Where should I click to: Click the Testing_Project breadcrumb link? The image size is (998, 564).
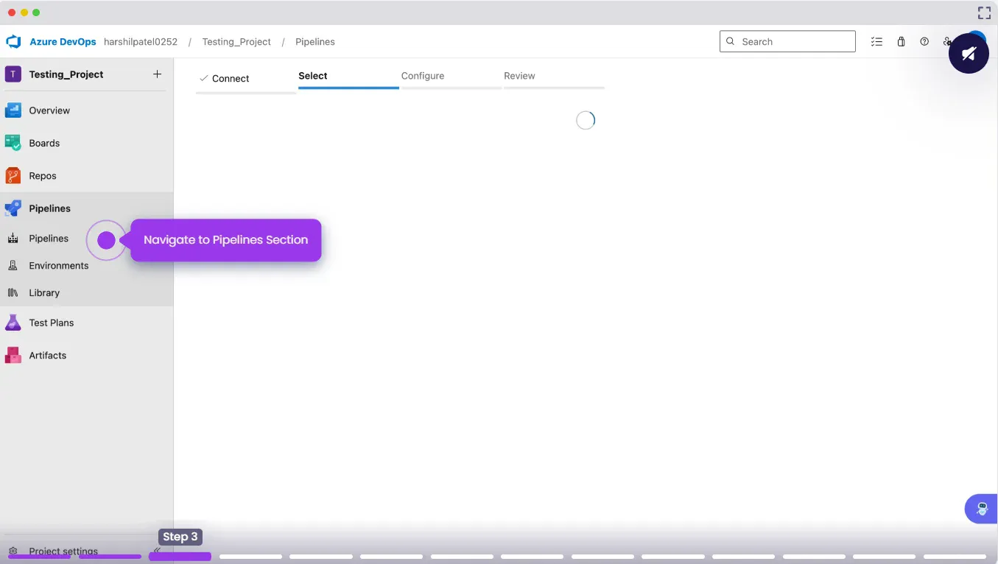(x=236, y=42)
